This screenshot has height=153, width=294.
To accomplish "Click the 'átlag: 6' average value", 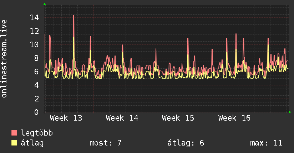I will coord(186,143).
